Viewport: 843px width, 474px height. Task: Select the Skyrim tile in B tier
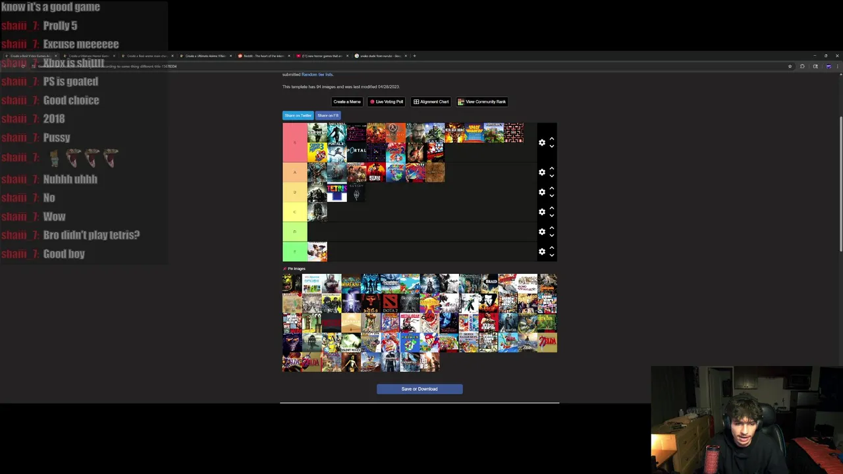357,192
